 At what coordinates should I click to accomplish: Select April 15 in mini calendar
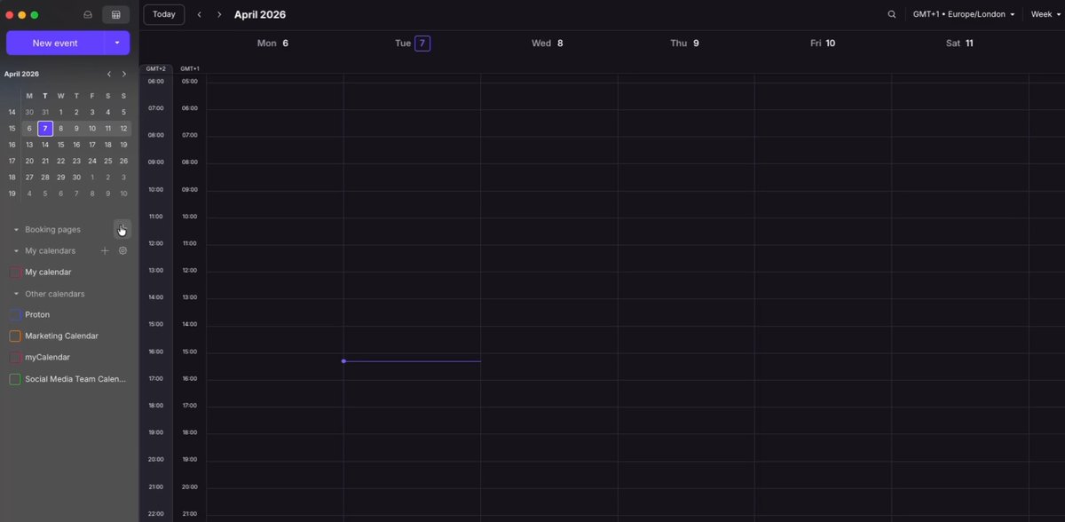tap(60, 145)
